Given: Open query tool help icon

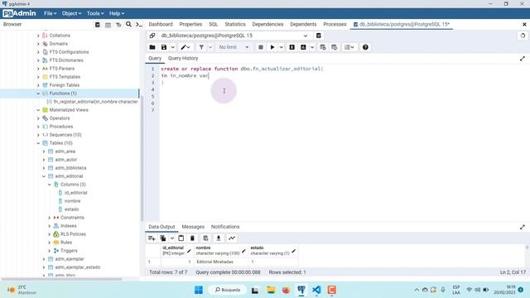Looking at the screenshot, I should click(365, 47).
